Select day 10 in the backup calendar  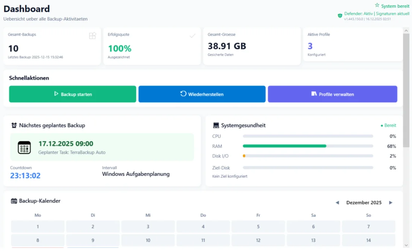coord(148,240)
